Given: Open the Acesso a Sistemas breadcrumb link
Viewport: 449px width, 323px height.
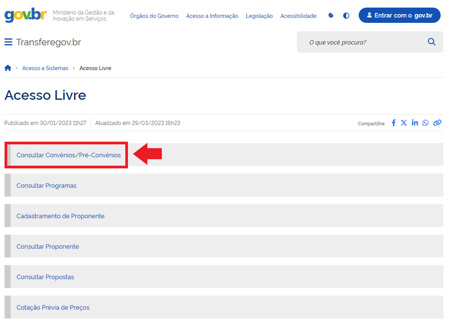Looking at the screenshot, I should coord(45,68).
